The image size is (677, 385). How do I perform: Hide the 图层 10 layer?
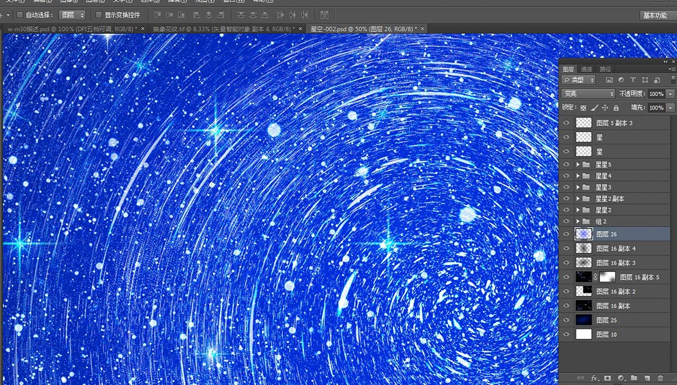[567, 334]
